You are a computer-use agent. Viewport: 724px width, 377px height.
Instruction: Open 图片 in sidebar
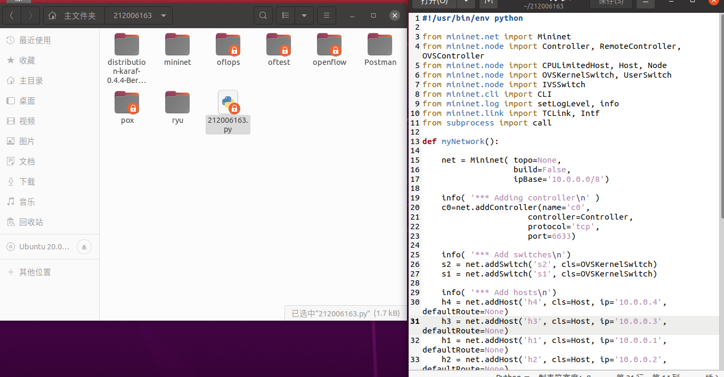50,141
